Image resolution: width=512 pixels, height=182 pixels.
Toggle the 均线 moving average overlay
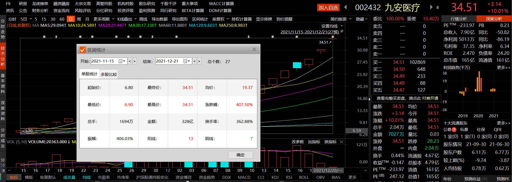click(86, 177)
